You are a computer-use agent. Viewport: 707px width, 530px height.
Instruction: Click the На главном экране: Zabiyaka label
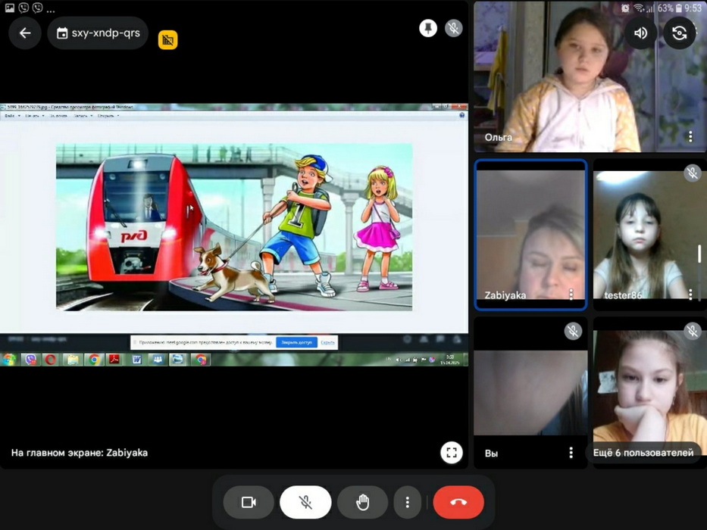[x=80, y=453]
